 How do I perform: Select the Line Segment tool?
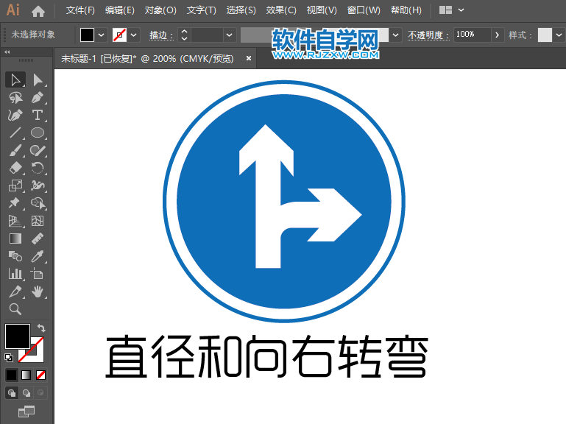[x=15, y=133]
